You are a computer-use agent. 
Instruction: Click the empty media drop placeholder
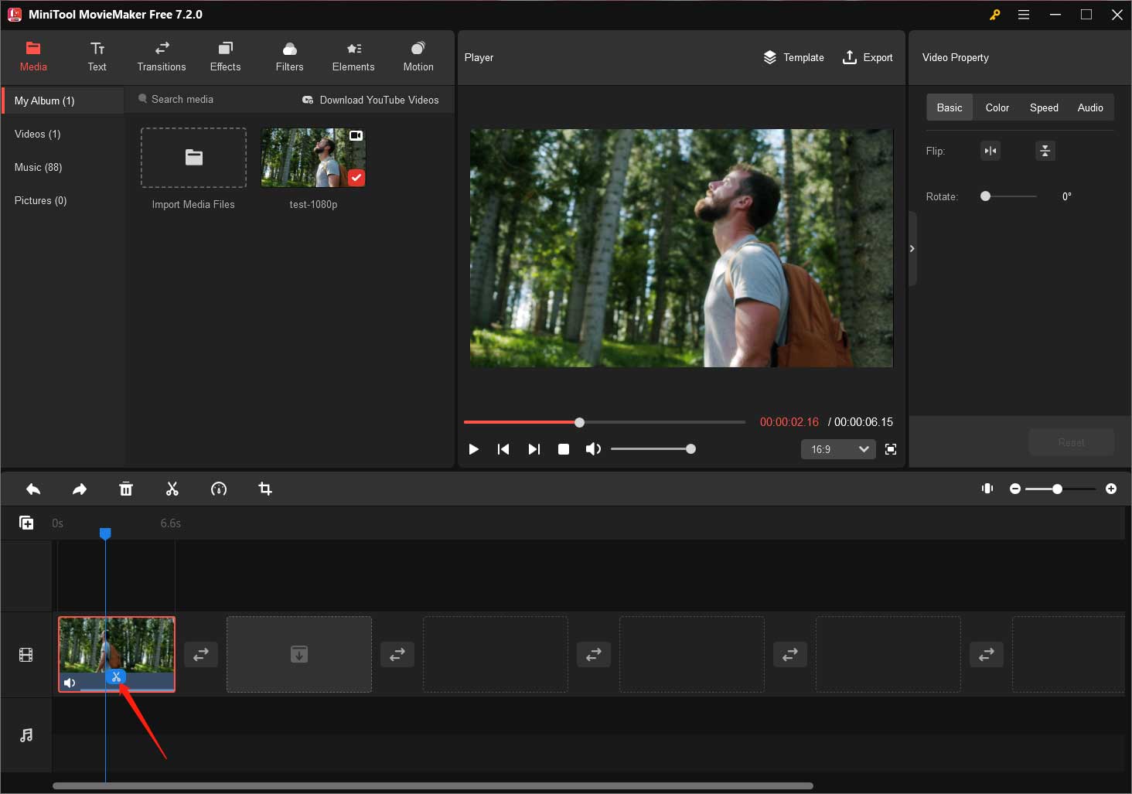[299, 654]
